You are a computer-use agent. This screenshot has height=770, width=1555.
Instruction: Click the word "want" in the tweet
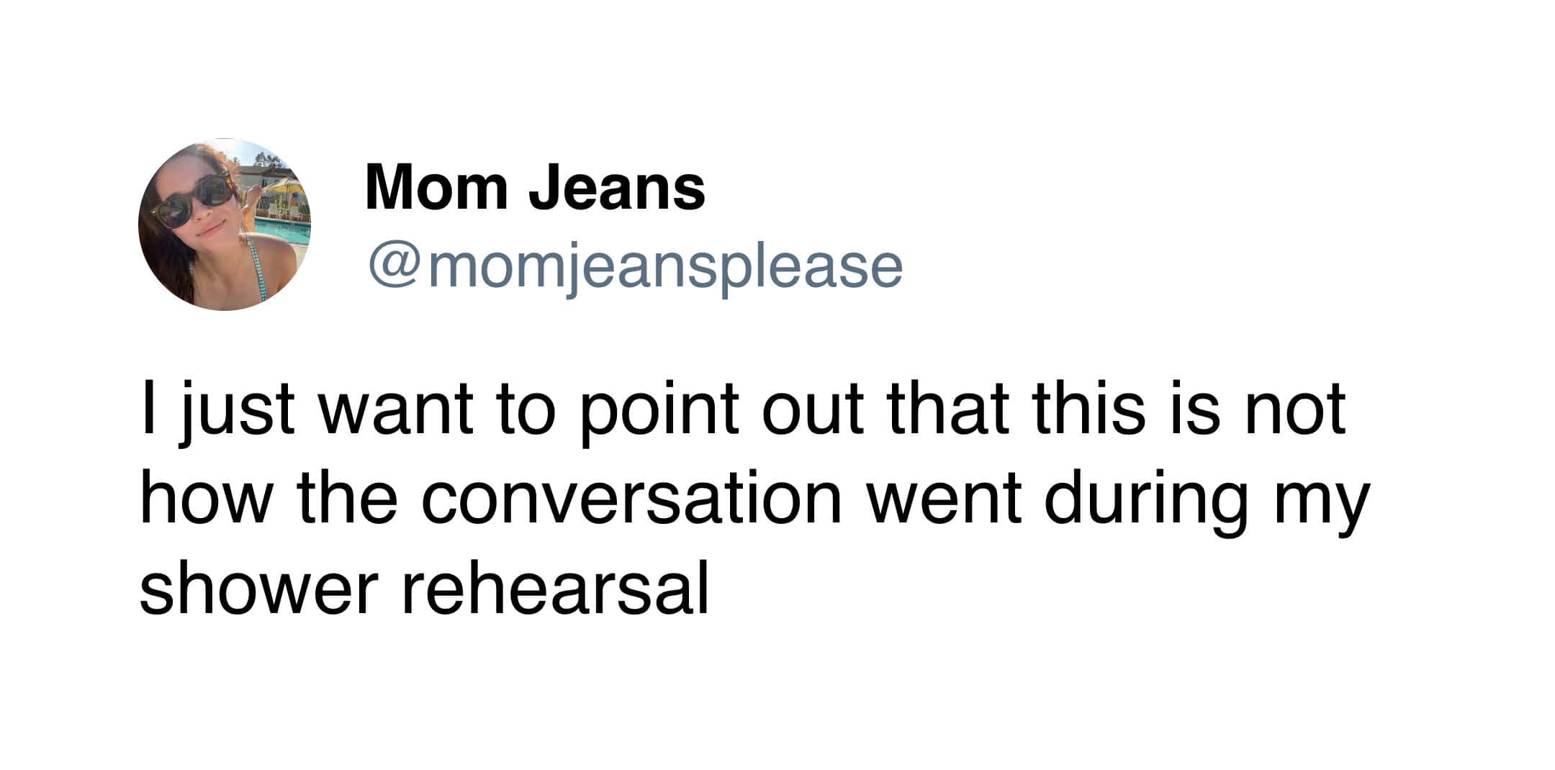397,412
